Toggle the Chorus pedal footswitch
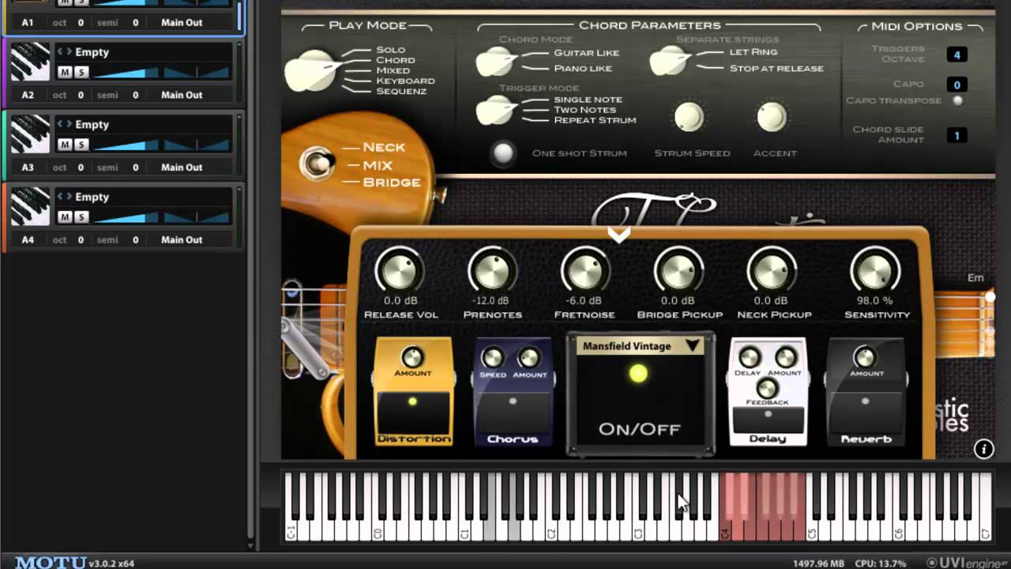Screen dimensions: 1011x569 click(513, 412)
